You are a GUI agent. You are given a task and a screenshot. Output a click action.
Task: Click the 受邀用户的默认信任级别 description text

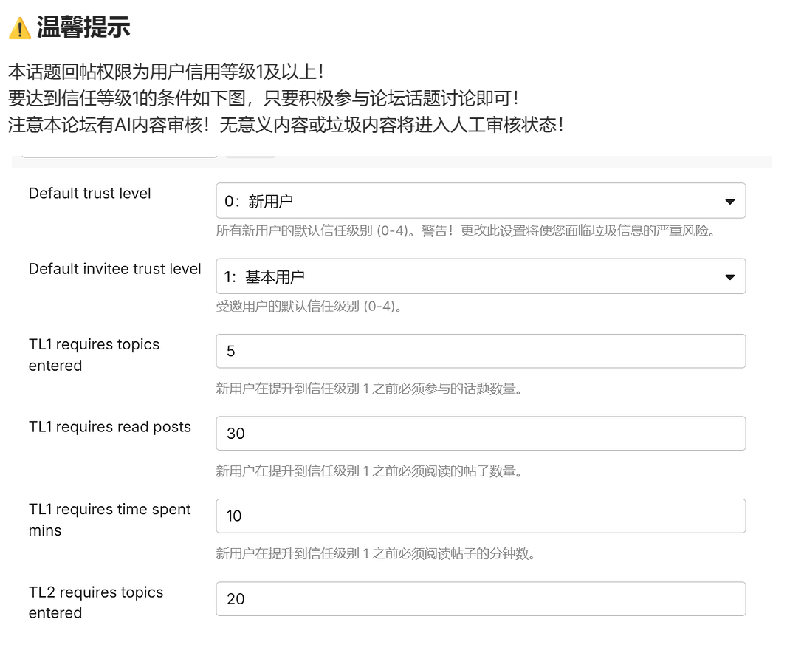pyautogui.click(x=309, y=306)
